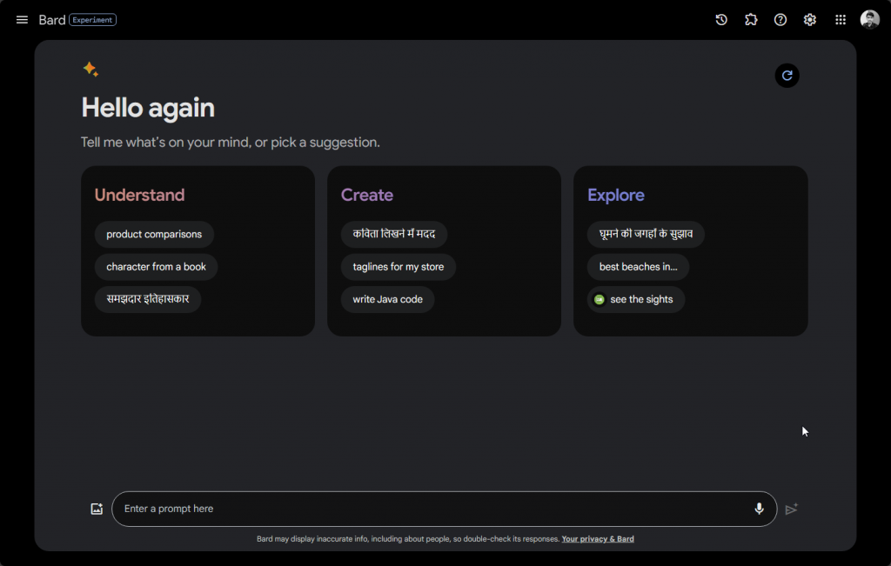Choose the 'समझदार इतिहासकार' suggestion chip
Viewport: 891px width, 566px height.
point(148,299)
